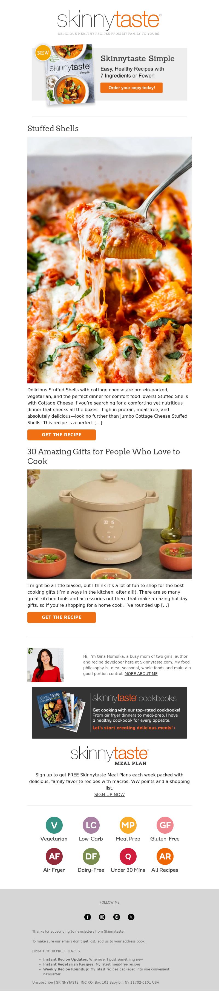Open the Skinnytaste cookbooks banner
The image size is (219, 991).
tap(109, 713)
